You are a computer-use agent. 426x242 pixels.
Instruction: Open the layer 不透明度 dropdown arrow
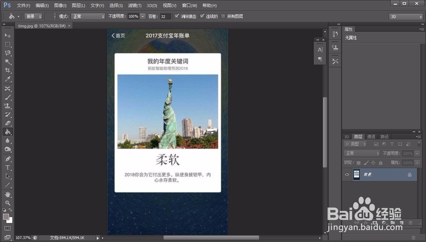417,153
